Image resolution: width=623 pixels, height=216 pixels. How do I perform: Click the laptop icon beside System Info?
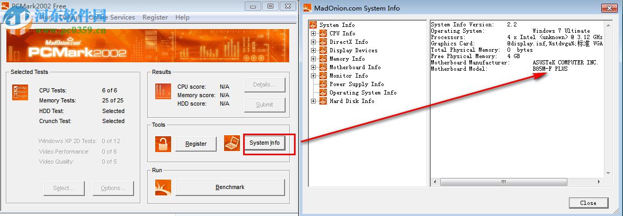pyautogui.click(x=232, y=143)
